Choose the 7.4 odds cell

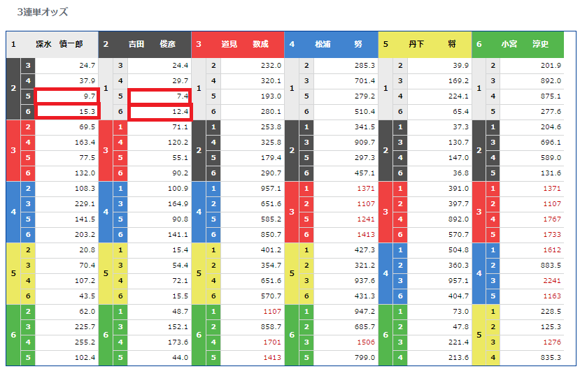(x=160, y=96)
